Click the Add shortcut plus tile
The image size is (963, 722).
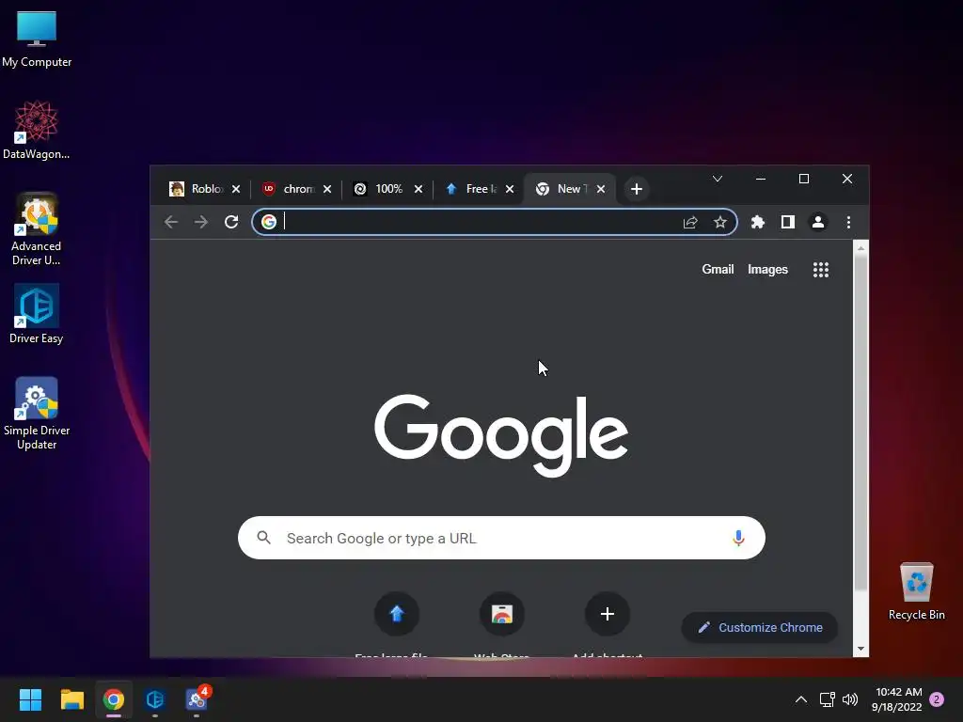[x=608, y=614]
